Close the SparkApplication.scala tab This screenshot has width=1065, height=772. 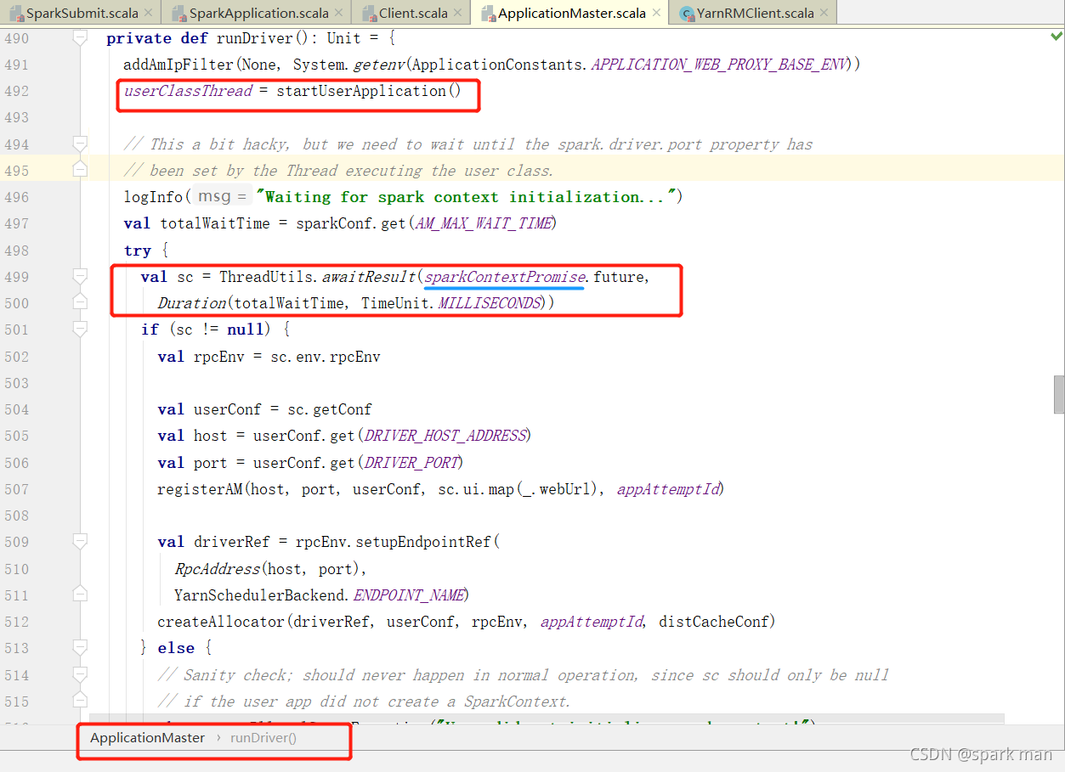339,14
